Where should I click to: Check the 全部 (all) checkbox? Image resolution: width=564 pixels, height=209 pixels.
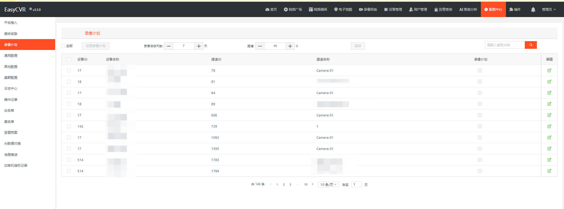click(63, 46)
